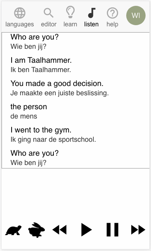Click the Dutch translation 'de mens'
The image size is (151, 251).
tap(24, 116)
